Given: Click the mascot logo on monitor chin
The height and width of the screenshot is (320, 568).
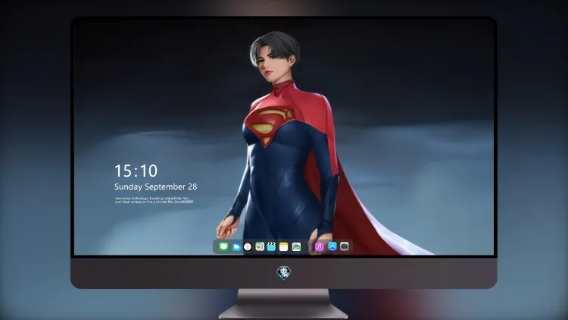Looking at the screenshot, I should tap(284, 273).
